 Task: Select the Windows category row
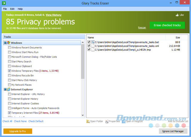(x=42, y=43)
